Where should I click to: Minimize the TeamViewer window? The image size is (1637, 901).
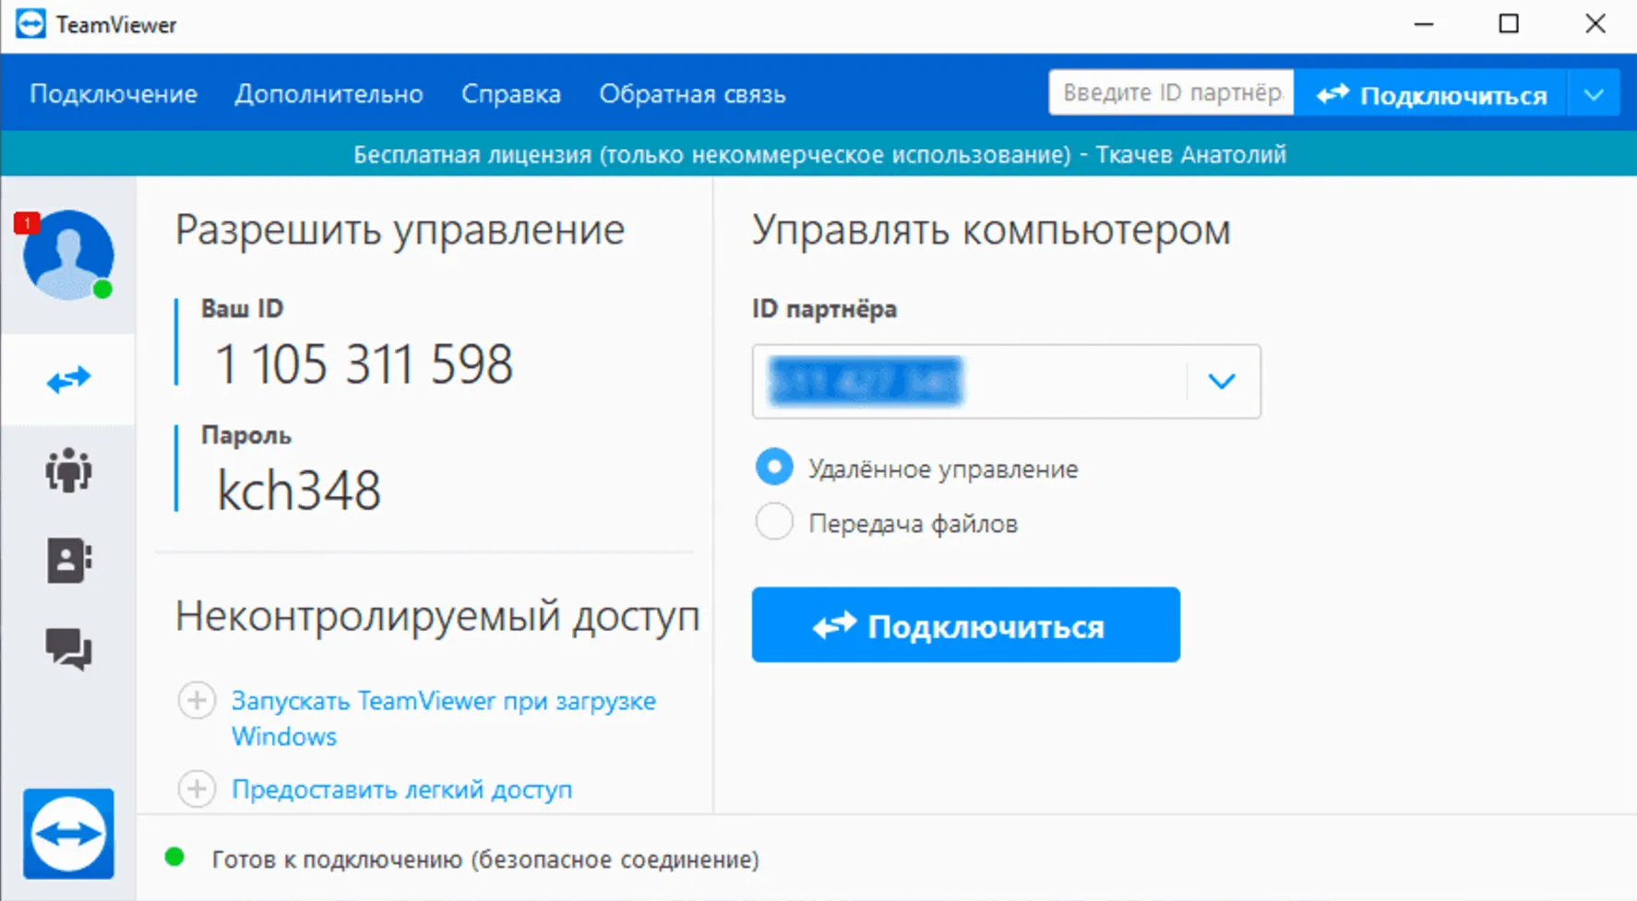tap(1424, 24)
